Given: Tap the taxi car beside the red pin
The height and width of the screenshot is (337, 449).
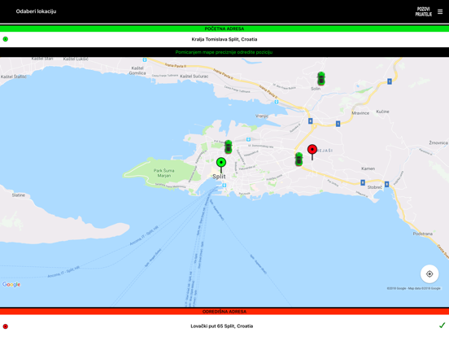Looking at the screenshot, I should pos(299,159).
